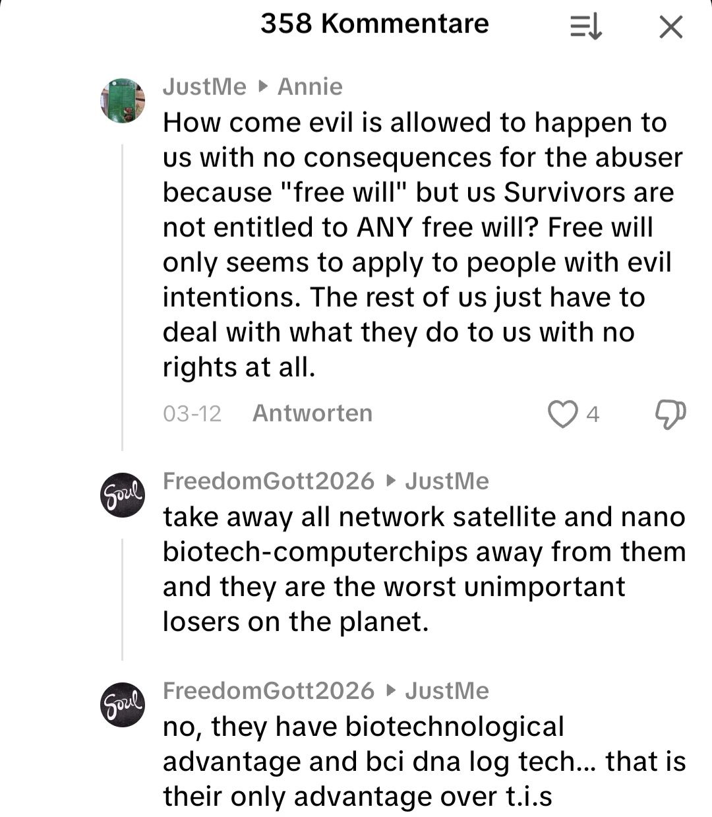Viewport: 712px width, 817px height.
Task: Open the comment sort options icon
Action: [x=585, y=27]
